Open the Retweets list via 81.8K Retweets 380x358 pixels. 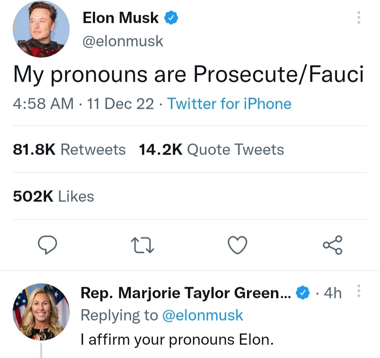pyautogui.click(x=69, y=149)
